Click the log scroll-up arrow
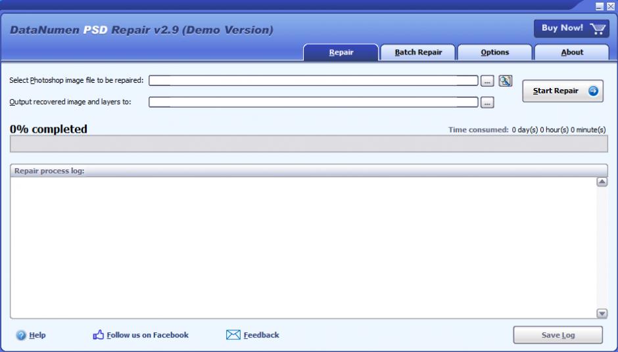 pyautogui.click(x=602, y=182)
